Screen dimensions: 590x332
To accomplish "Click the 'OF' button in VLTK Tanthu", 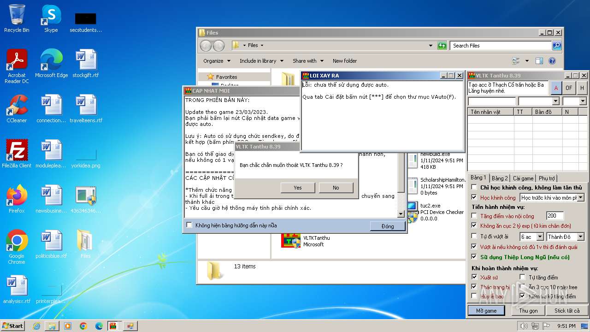I will (x=569, y=88).
